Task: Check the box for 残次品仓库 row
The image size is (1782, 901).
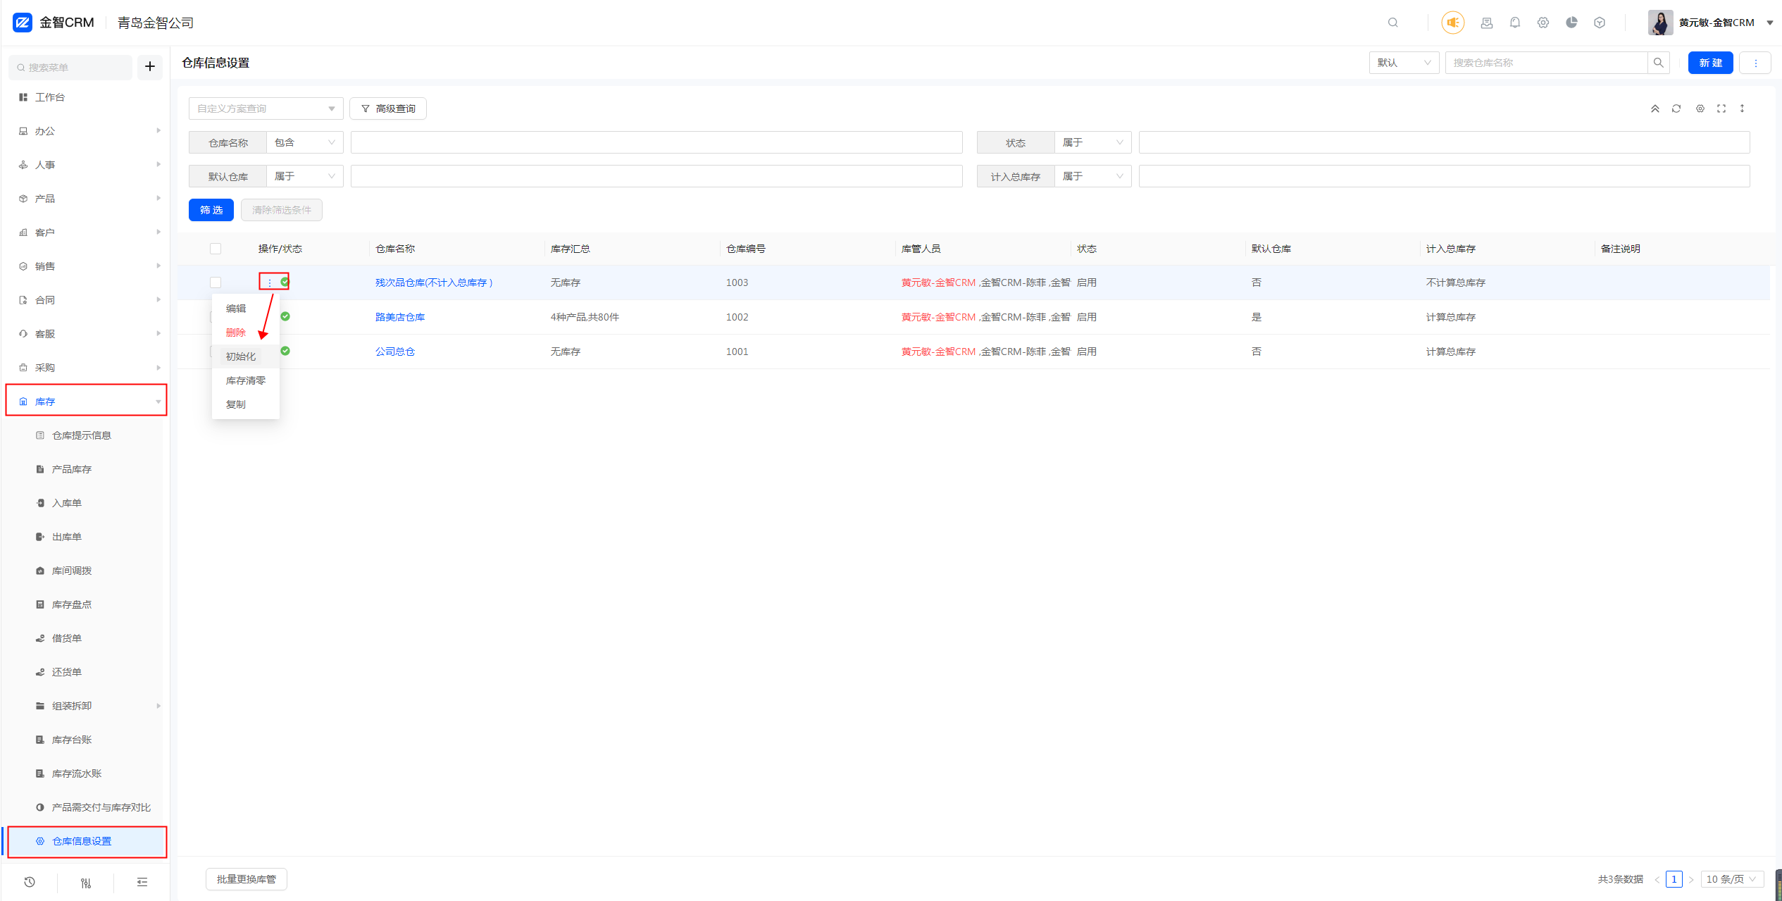Action: click(216, 282)
